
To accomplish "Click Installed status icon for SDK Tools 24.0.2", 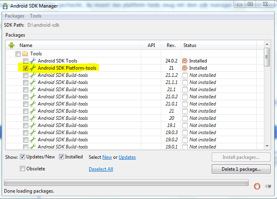I will pyautogui.click(x=185, y=61).
